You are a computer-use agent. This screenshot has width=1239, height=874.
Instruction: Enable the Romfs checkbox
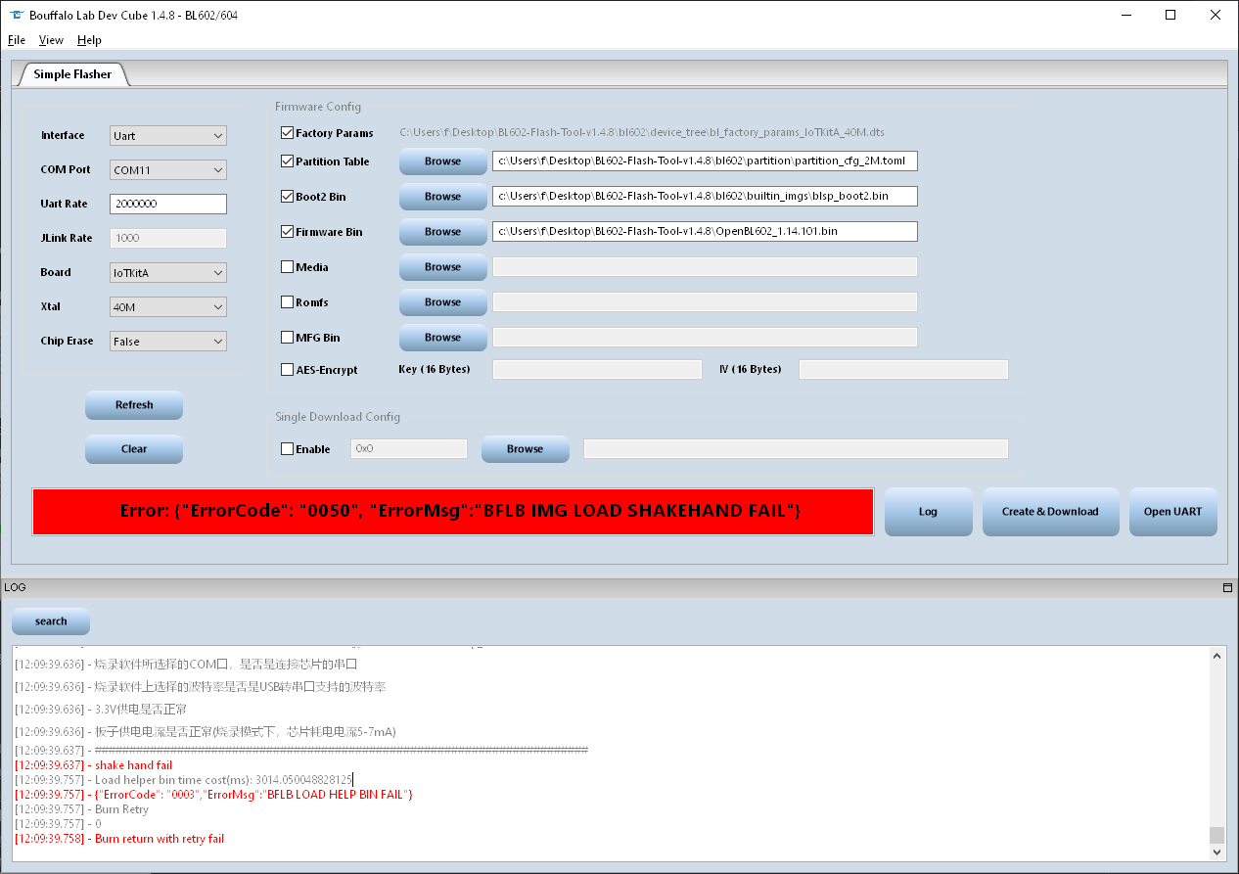pyautogui.click(x=287, y=302)
